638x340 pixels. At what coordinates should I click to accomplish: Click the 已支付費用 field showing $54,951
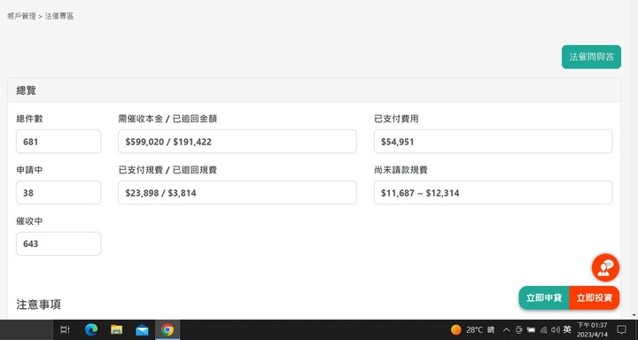pos(494,142)
